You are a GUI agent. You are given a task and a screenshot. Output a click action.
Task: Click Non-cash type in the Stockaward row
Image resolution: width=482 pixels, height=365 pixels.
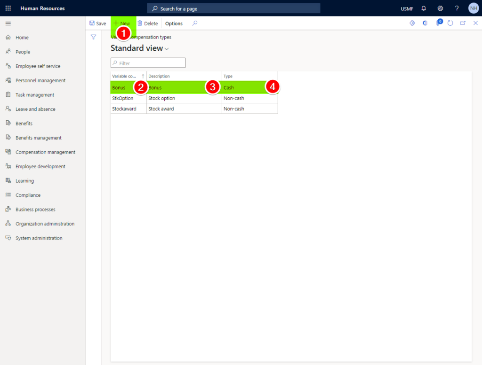pyautogui.click(x=249, y=109)
